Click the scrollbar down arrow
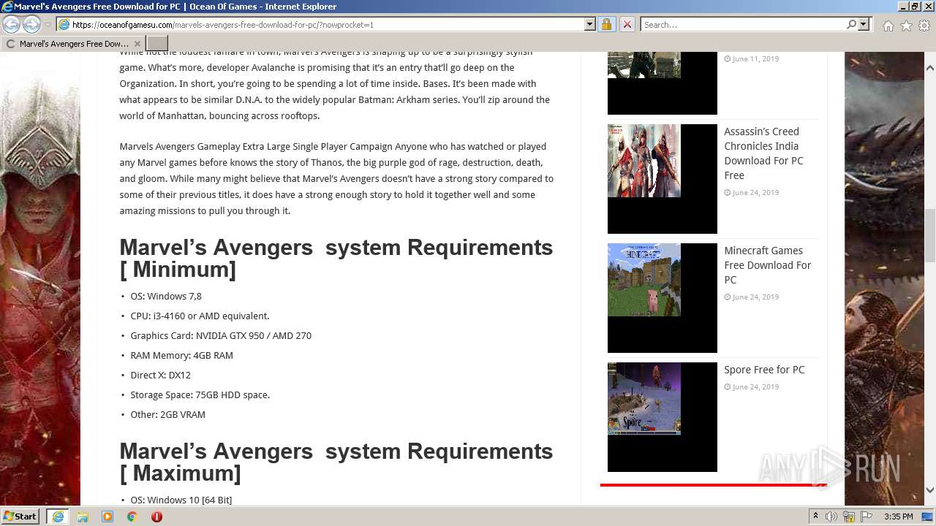The image size is (936, 526). [x=929, y=490]
